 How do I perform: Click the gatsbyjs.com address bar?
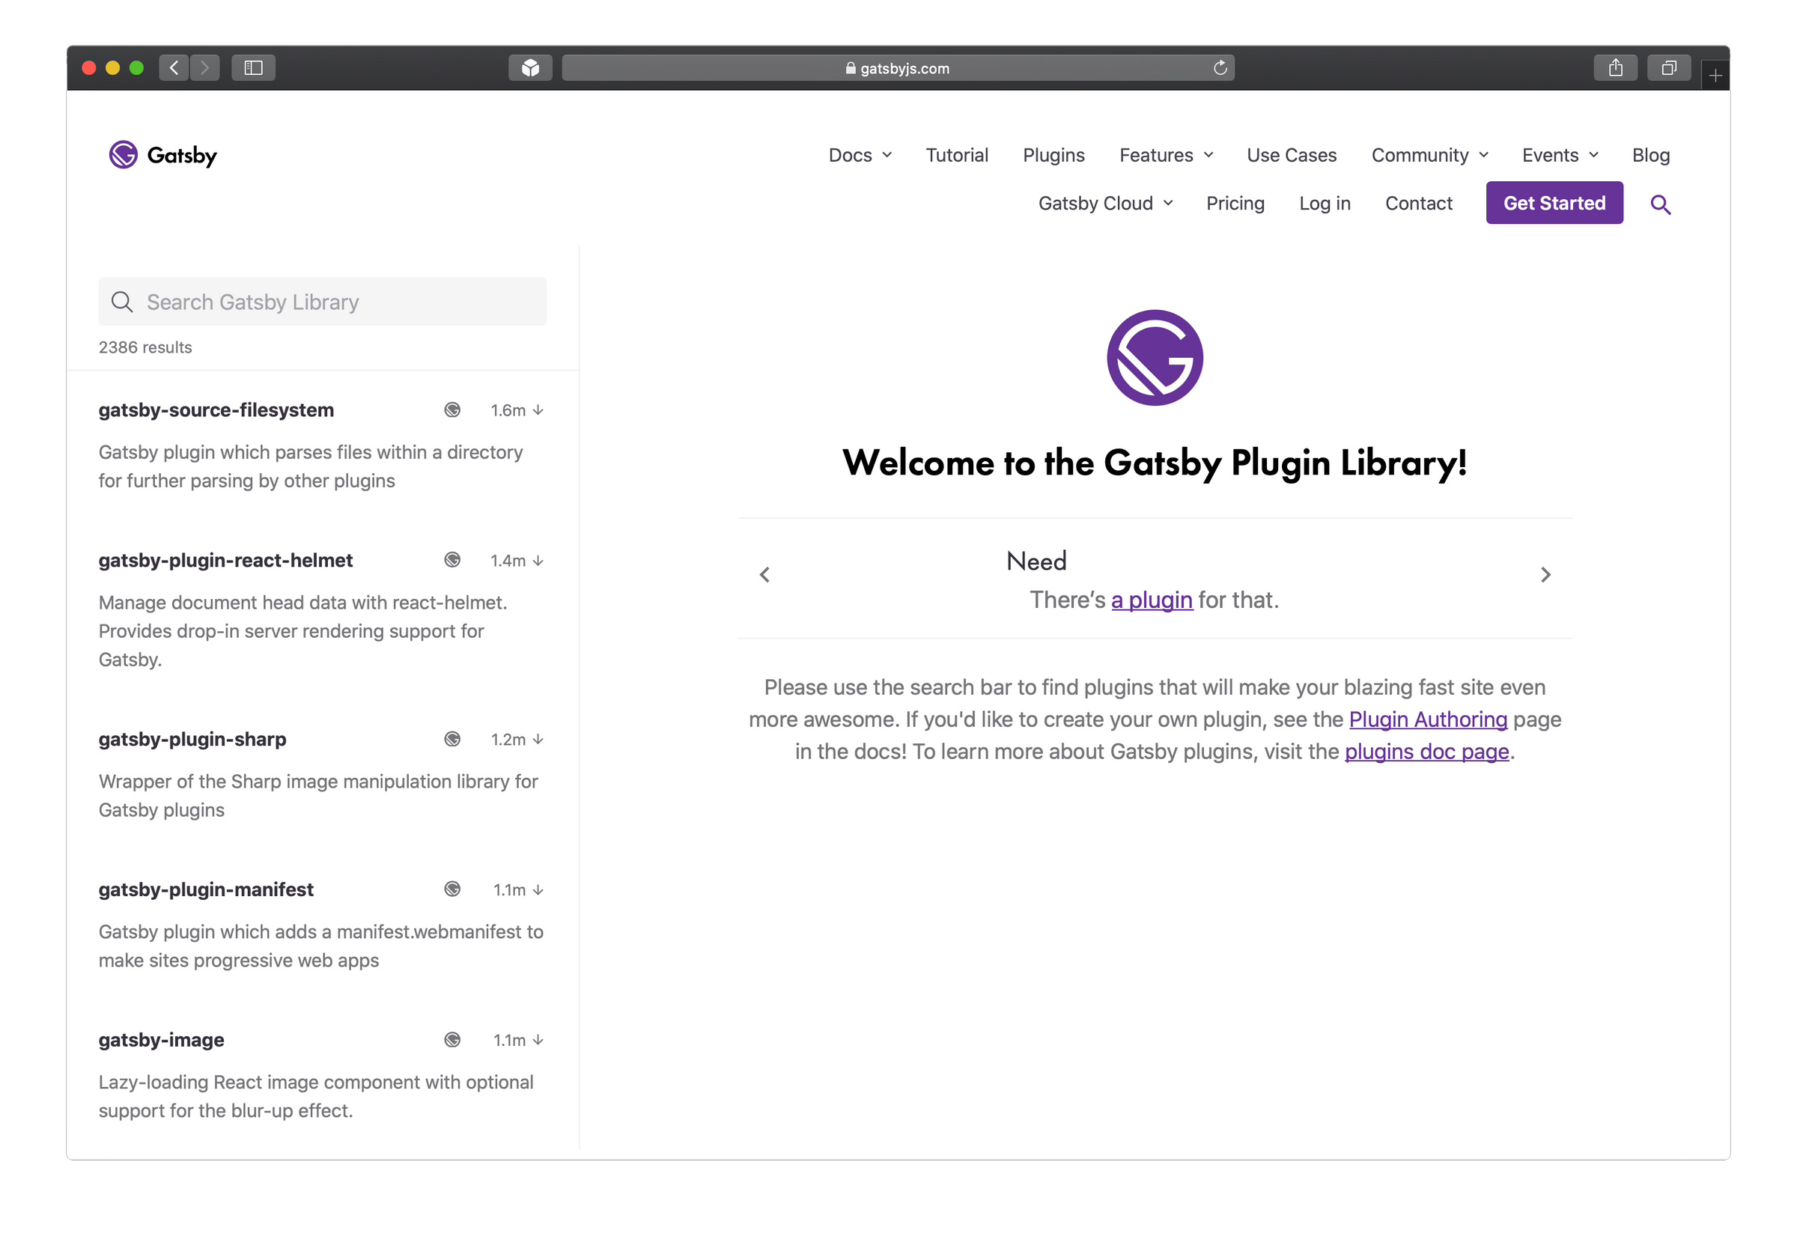[x=898, y=68]
